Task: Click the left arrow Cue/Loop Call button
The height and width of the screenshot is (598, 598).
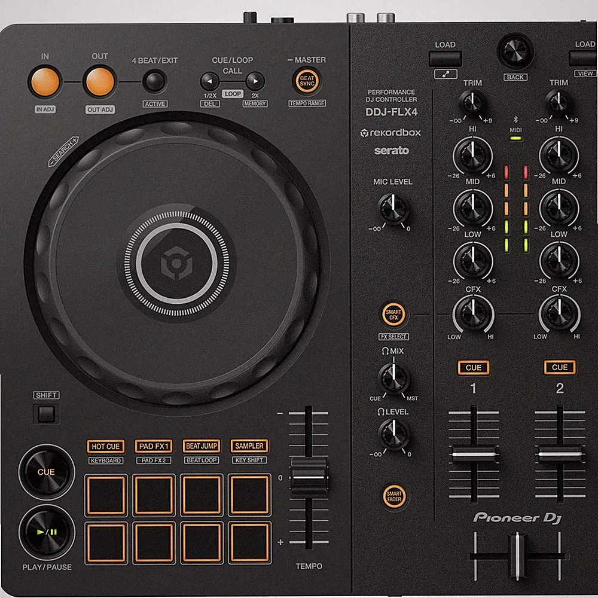Action: (x=209, y=81)
